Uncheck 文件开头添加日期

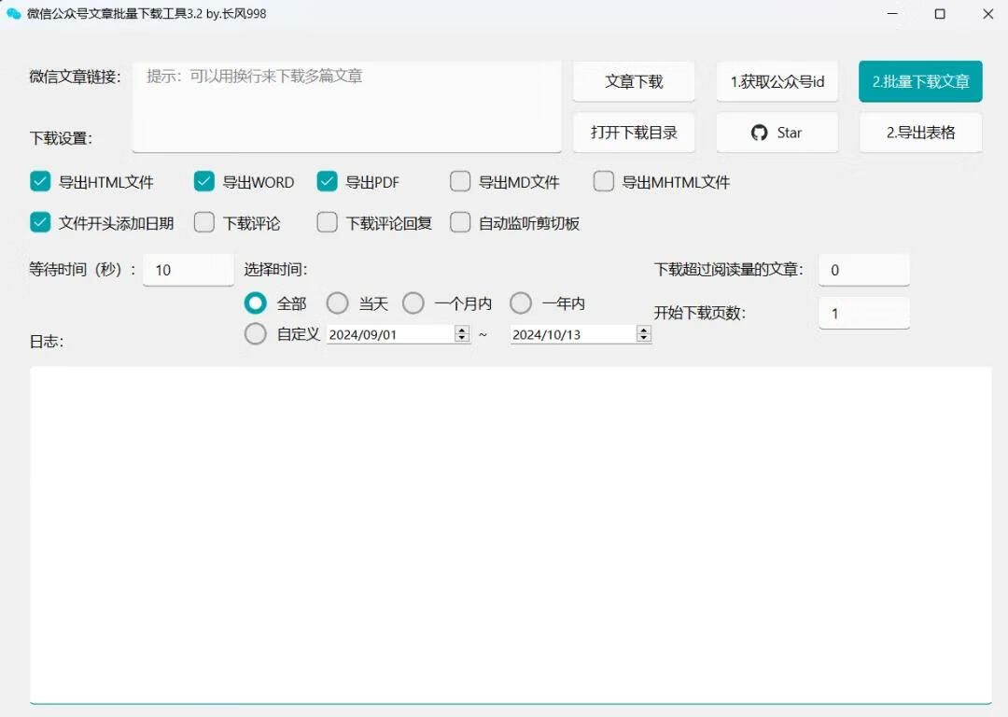(x=39, y=222)
